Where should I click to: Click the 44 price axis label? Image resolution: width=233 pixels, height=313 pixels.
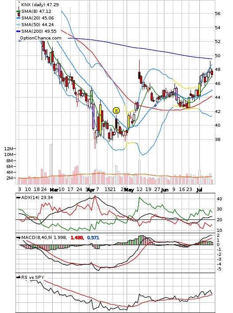point(217,98)
